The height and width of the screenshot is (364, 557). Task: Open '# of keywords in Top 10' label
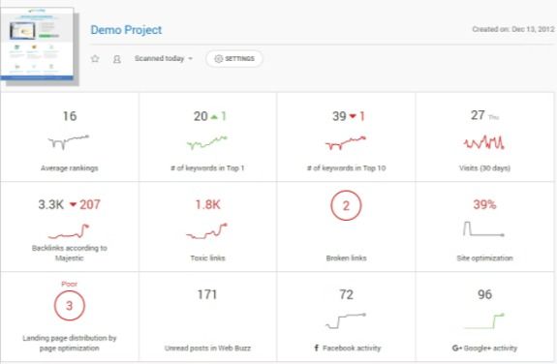point(347,168)
